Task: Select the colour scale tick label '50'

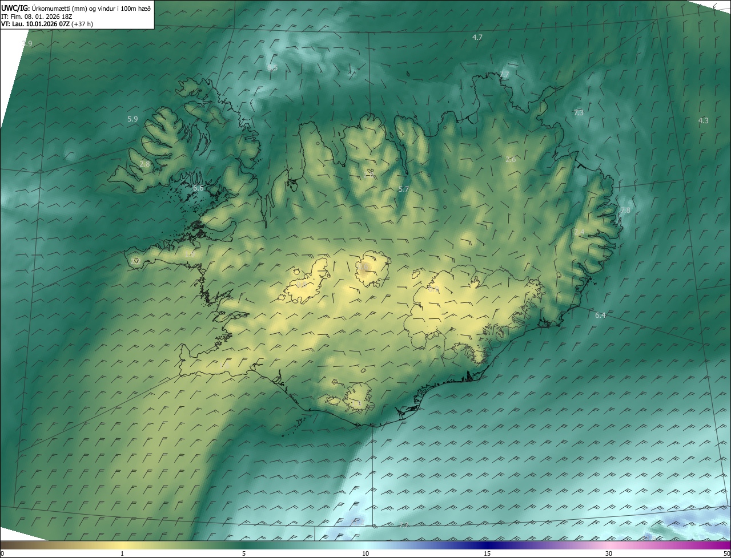Action: [726, 553]
